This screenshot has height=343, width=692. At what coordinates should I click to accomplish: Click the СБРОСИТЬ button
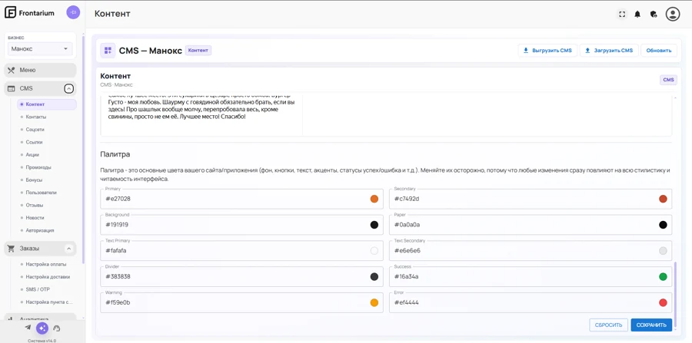tap(609, 325)
